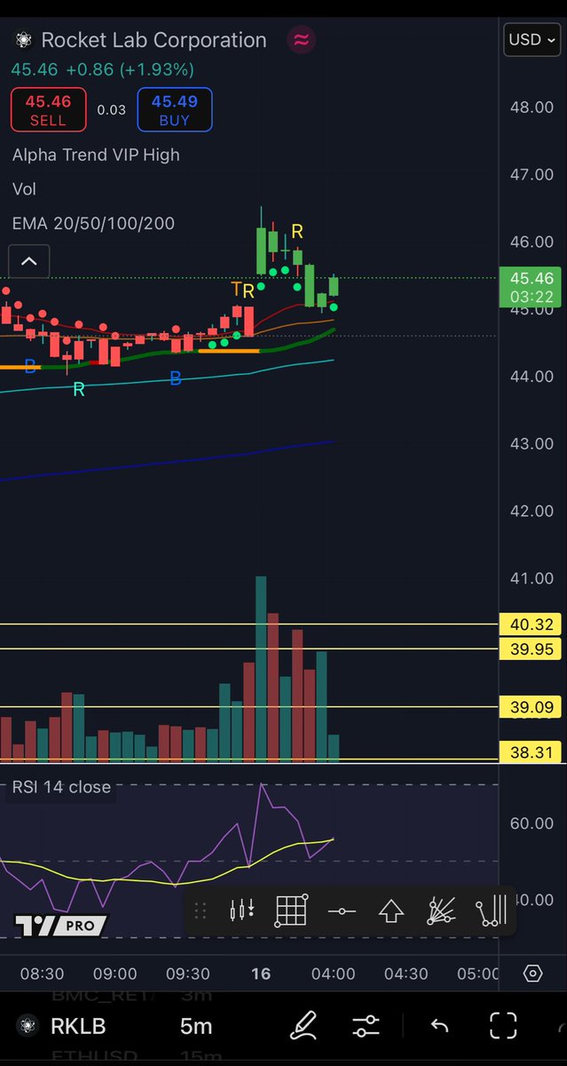Tap the 16 date label on time axis

click(260, 974)
